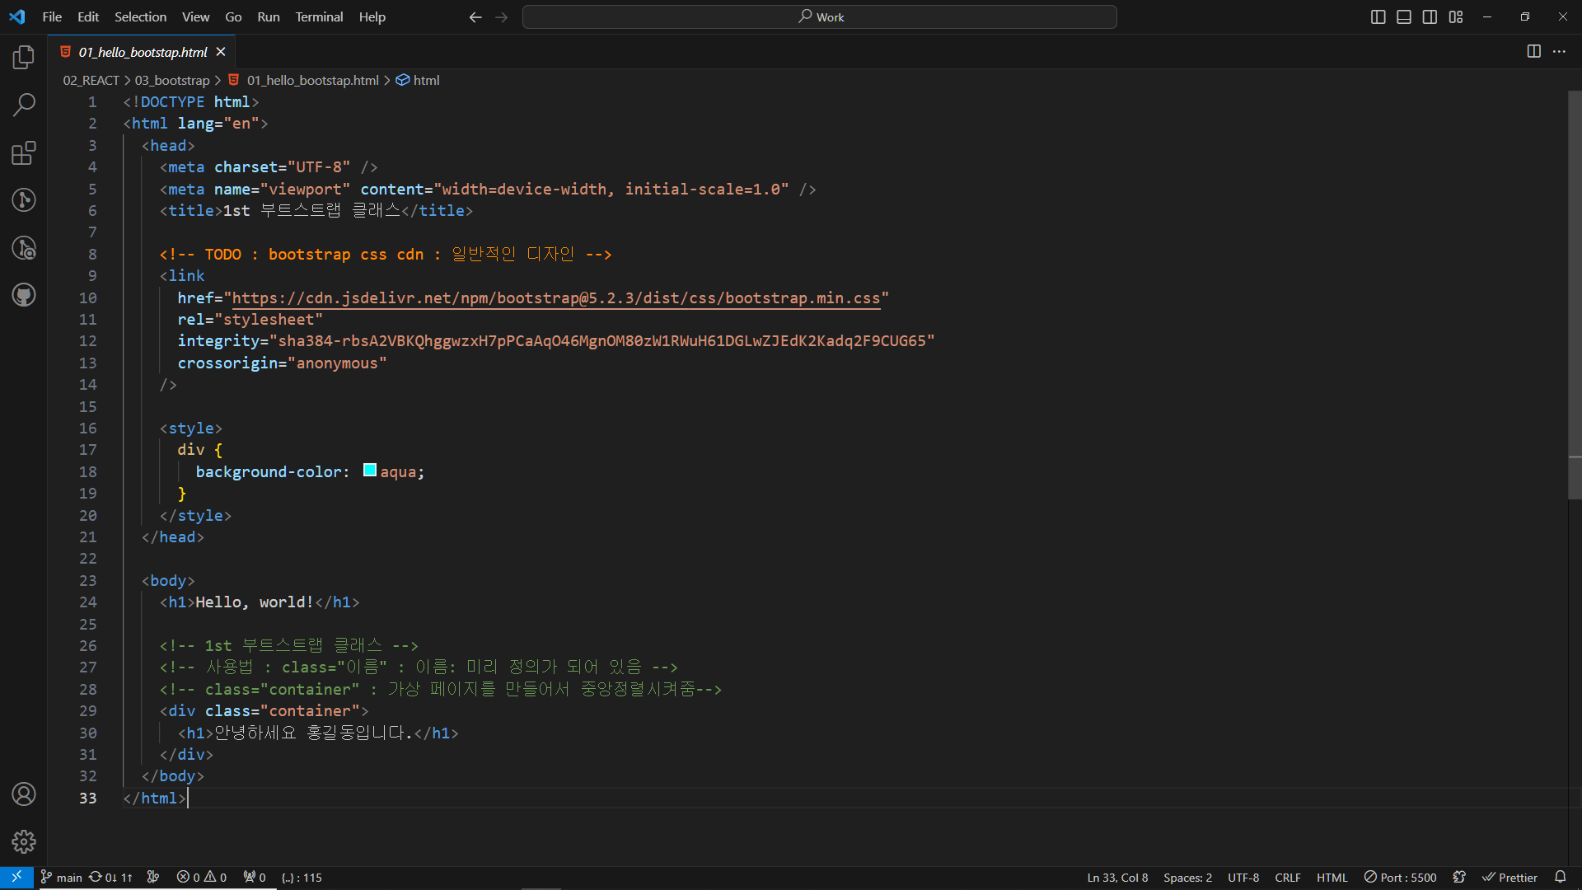Select the 01_hello_bootstap.html tab
The image size is (1582, 890).
pos(143,52)
